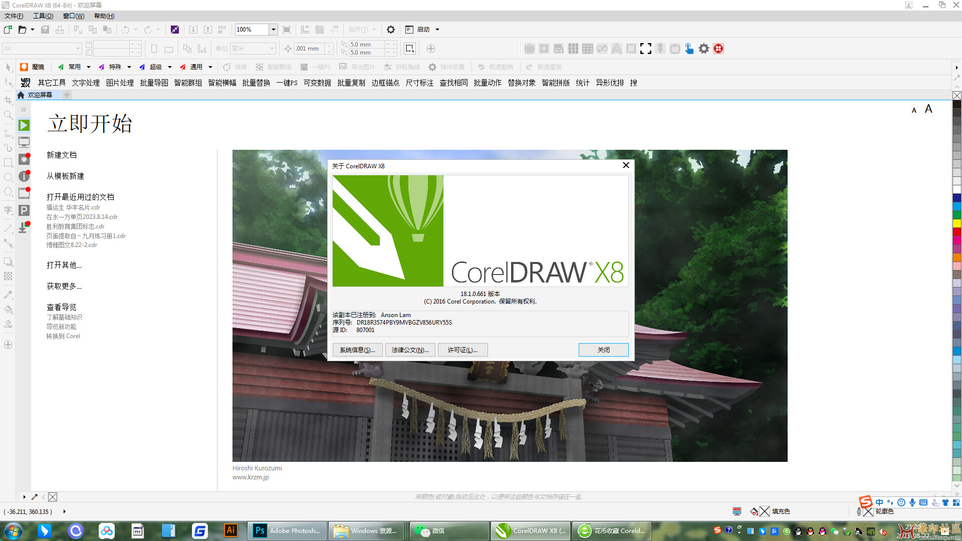Close the About CorelDRAW X8 dialog X
Image resolution: width=962 pixels, height=541 pixels.
[x=626, y=165]
